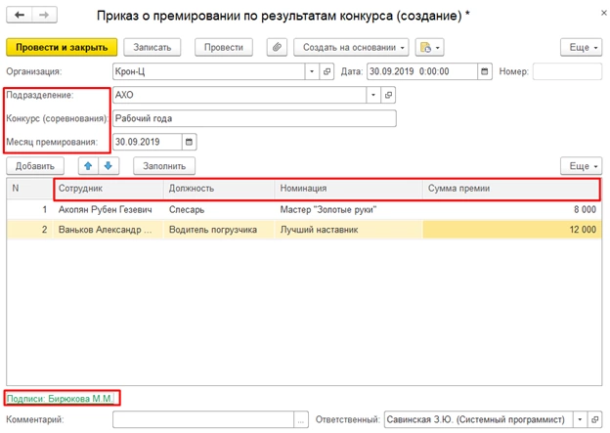This screenshot has height=433, width=610.
Task: Go forward with the right arrow
Action: (44, 16)
